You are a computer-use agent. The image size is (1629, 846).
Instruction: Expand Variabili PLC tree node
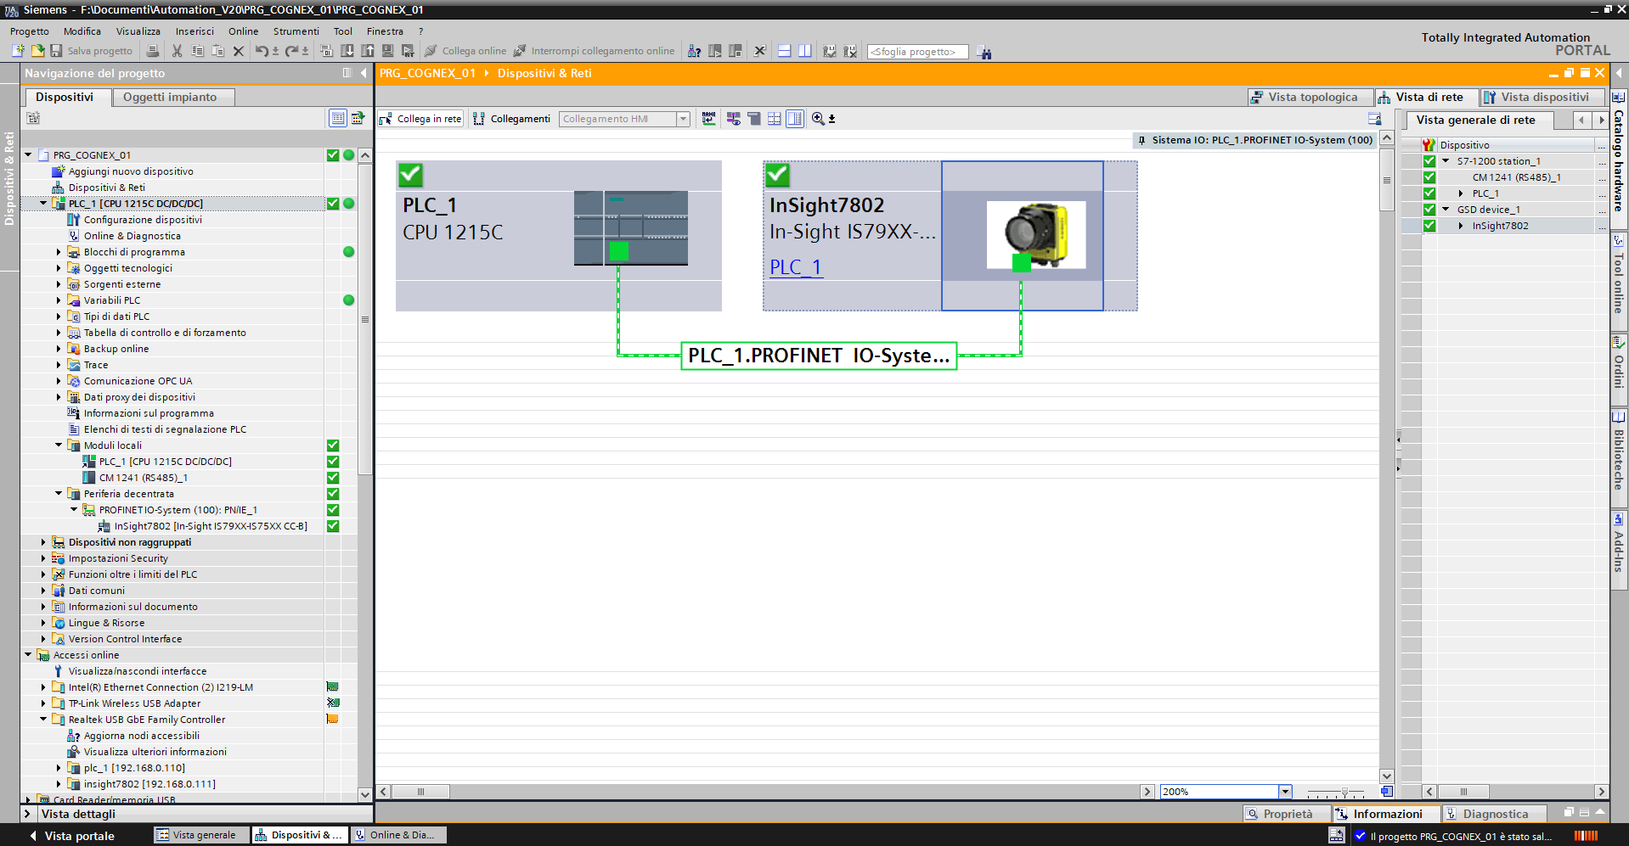click(x=59, y=300)
